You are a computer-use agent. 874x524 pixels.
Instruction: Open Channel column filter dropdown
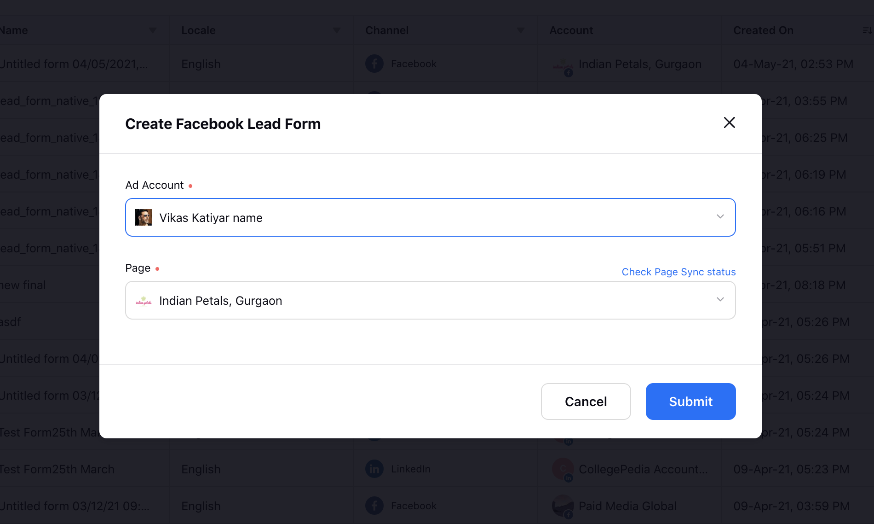click(521, 30)
